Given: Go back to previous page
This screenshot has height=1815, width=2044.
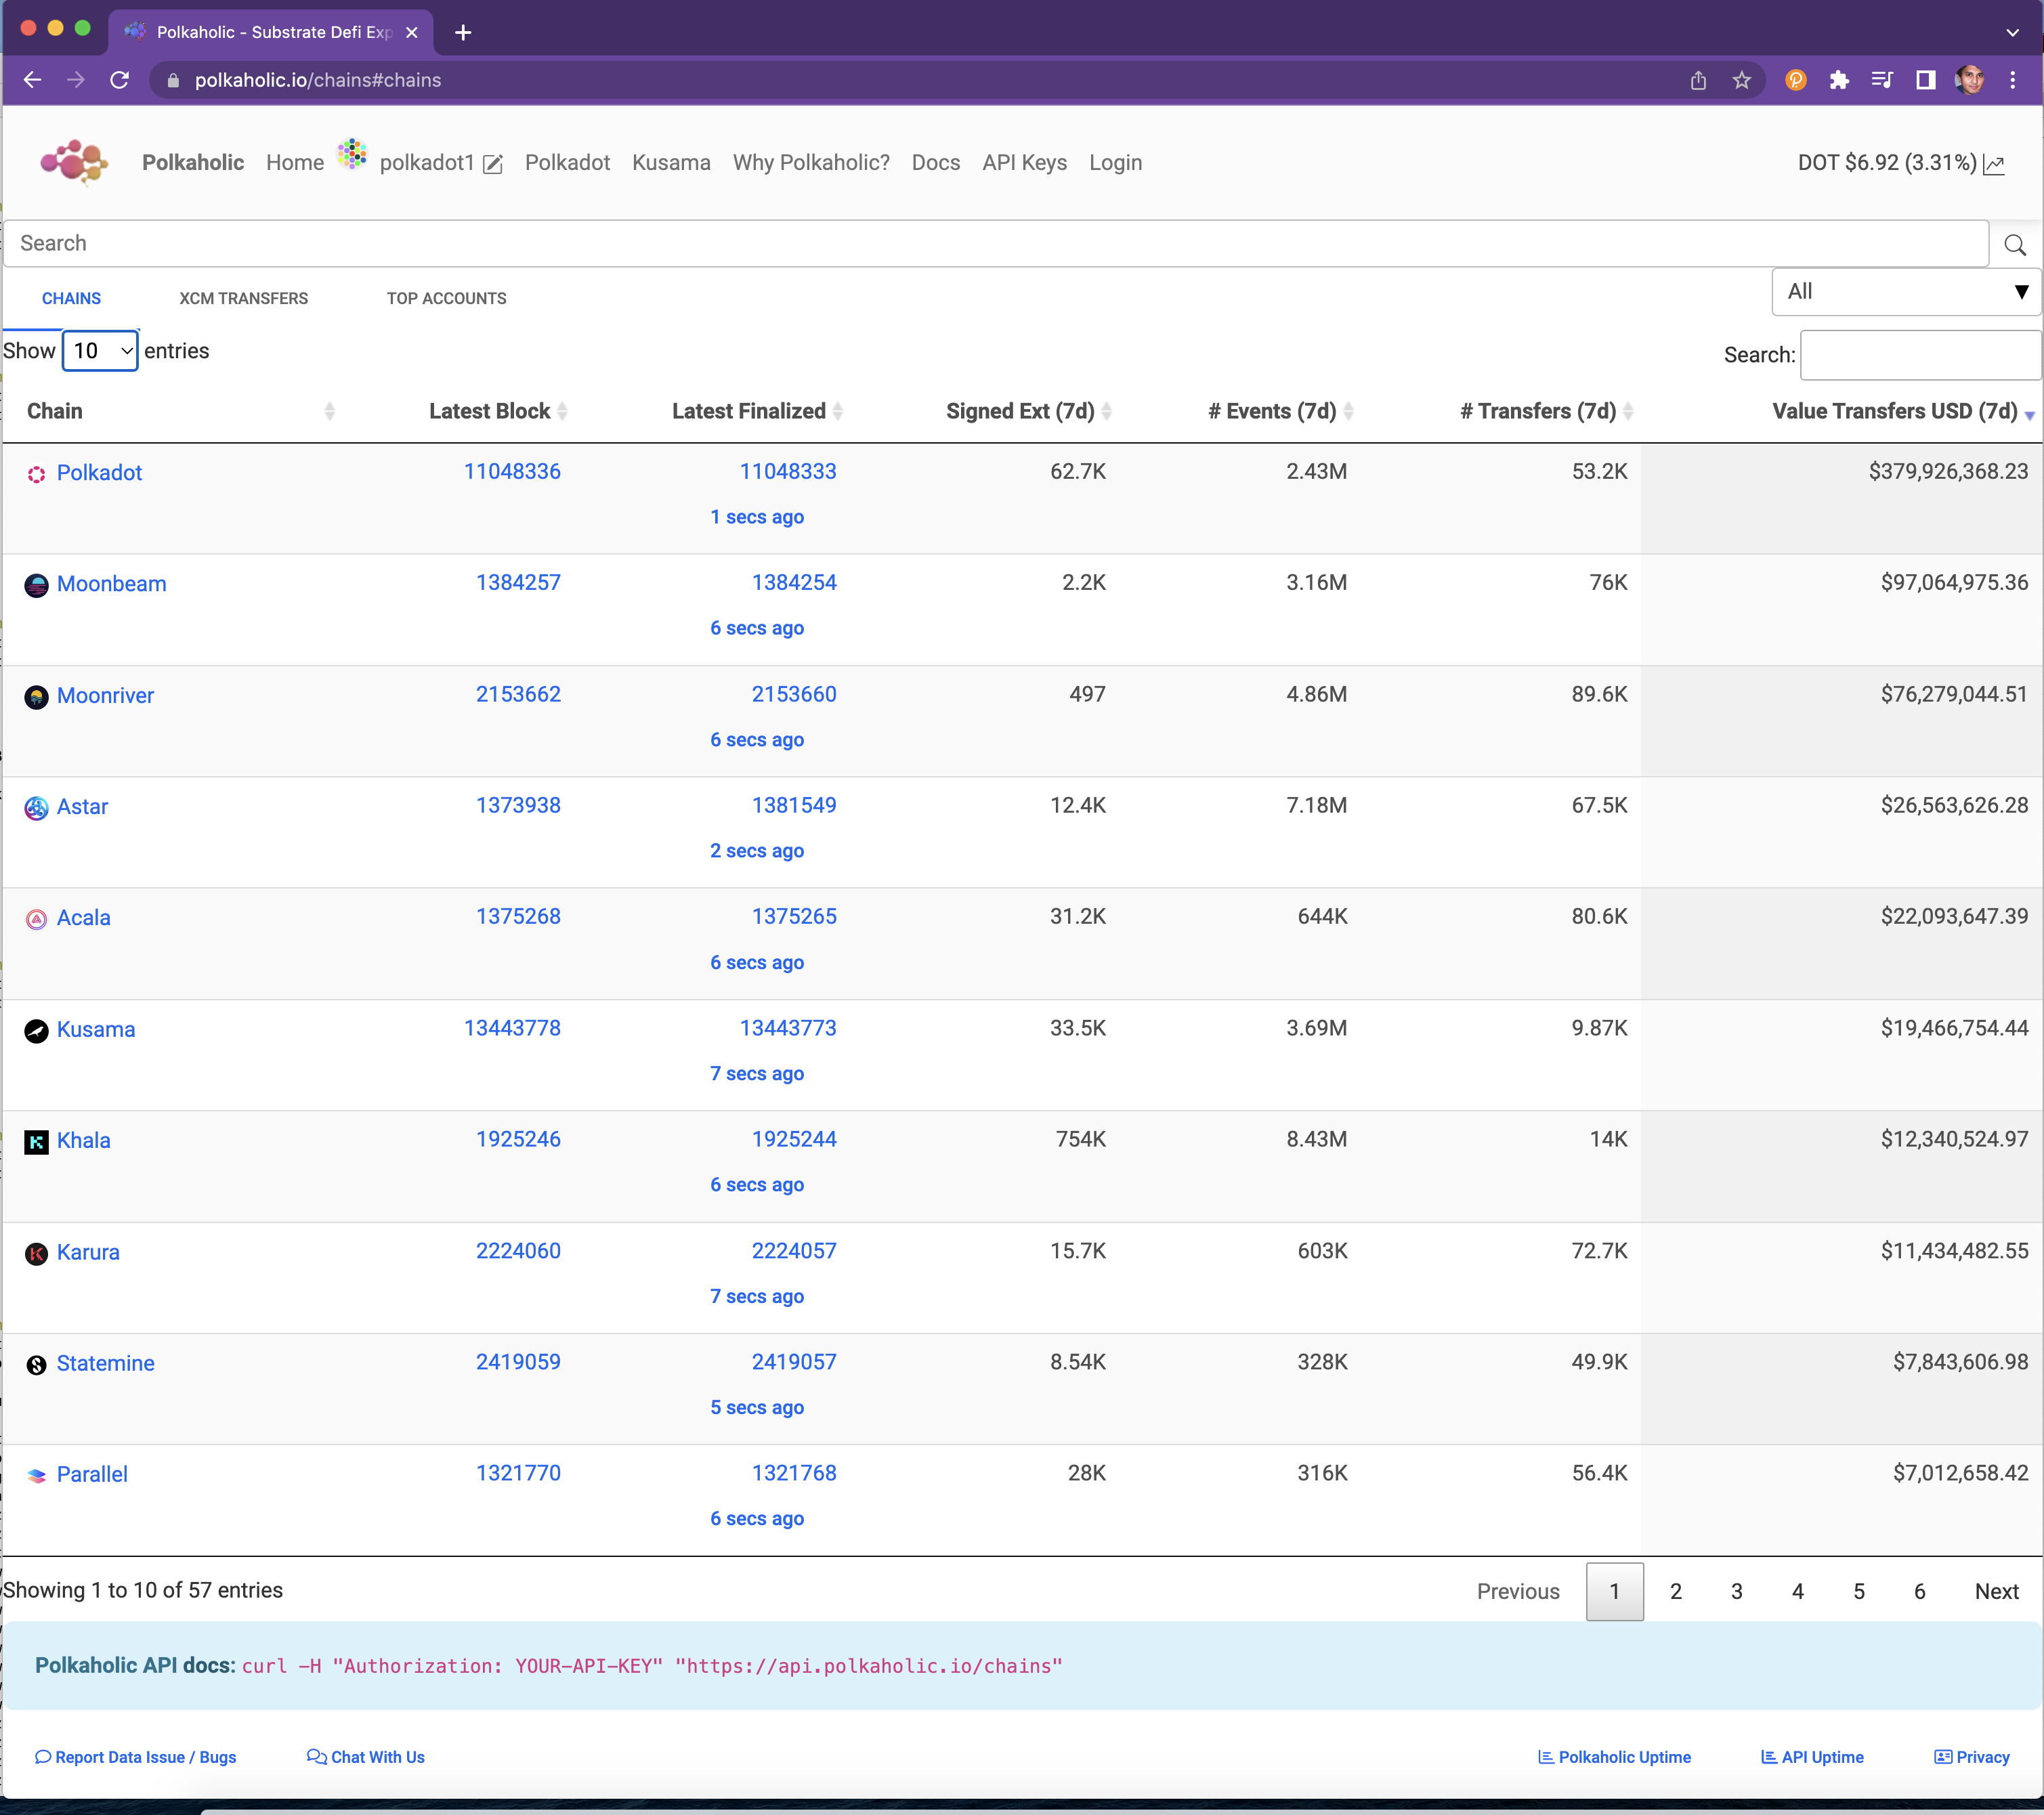Looking at the screenshot, I should [32, 80].
